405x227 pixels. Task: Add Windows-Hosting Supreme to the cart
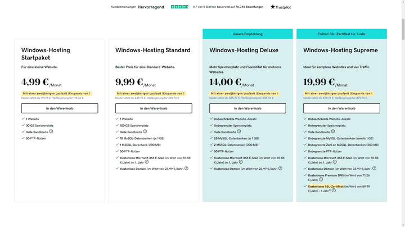[342, 108]
